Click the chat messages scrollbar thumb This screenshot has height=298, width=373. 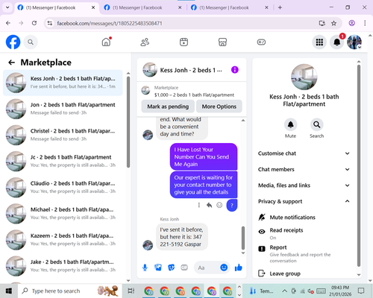point(243,238)
